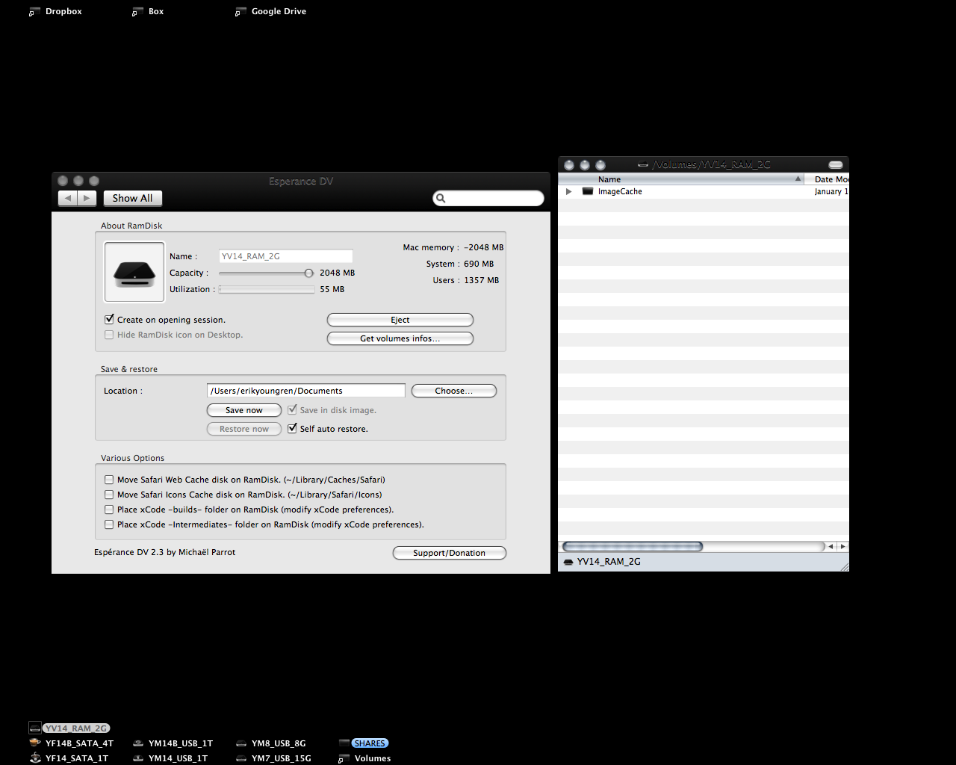Click the Name column sort arrow in Finder
Image resolution: width=956 pixels, height=765 pixels.
click(x=798, y=179)
